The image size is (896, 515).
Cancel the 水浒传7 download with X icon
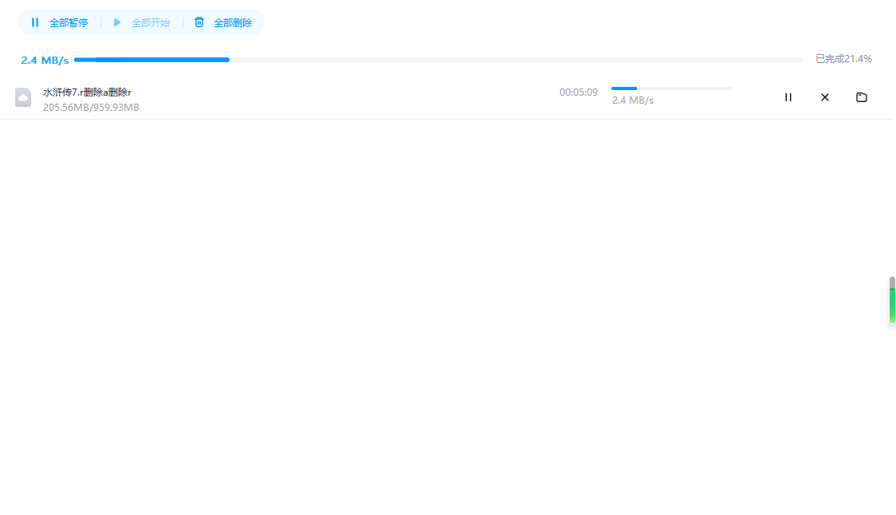824,97
